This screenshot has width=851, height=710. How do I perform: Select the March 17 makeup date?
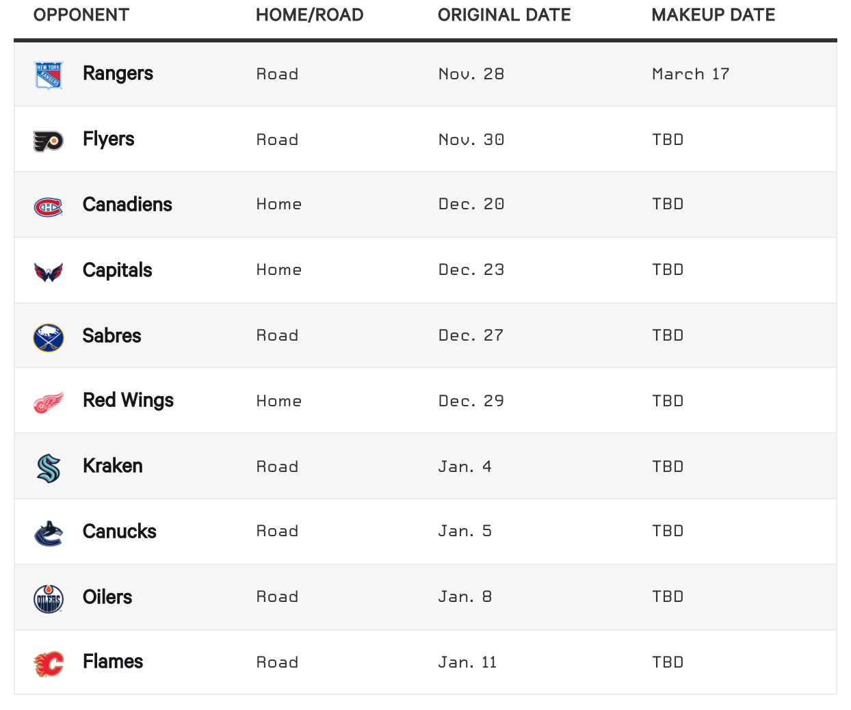click(x=691, y=74)
